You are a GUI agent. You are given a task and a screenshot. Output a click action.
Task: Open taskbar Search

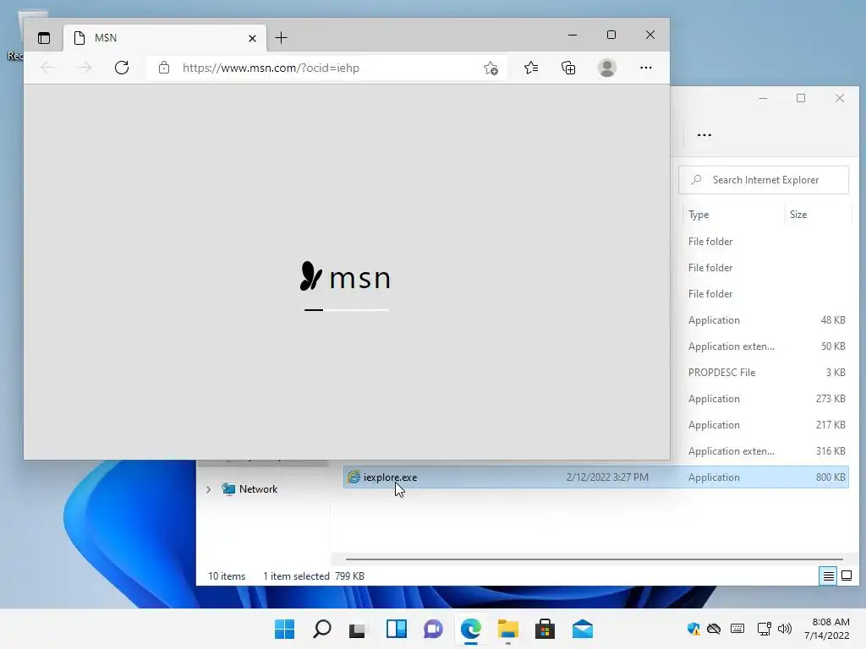point(321,629)
